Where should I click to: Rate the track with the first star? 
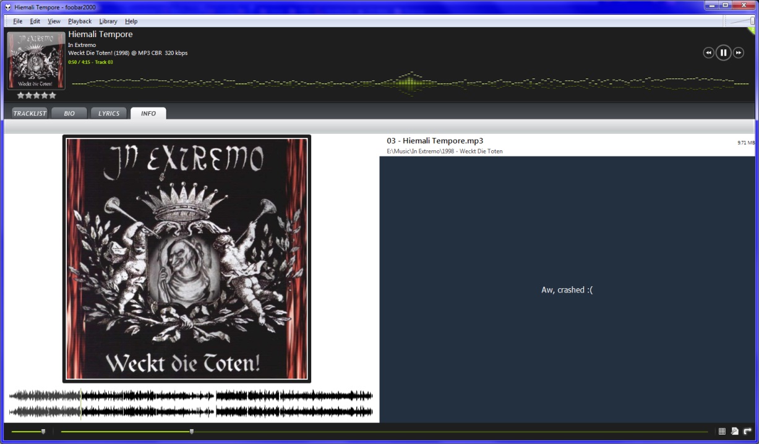point(20,95)
